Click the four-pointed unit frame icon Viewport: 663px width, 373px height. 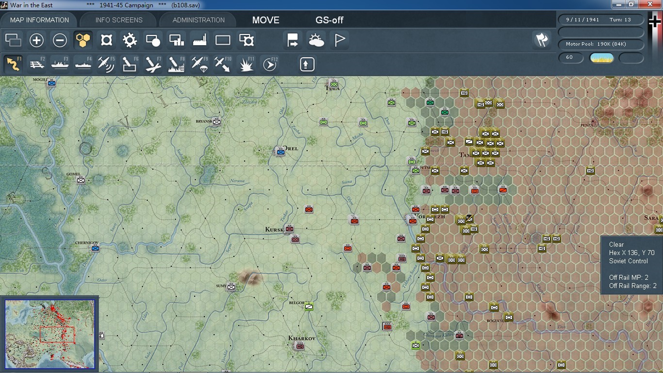(x=106, y=40)
